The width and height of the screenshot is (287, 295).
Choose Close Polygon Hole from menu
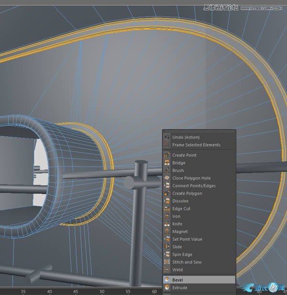point(191,178)
